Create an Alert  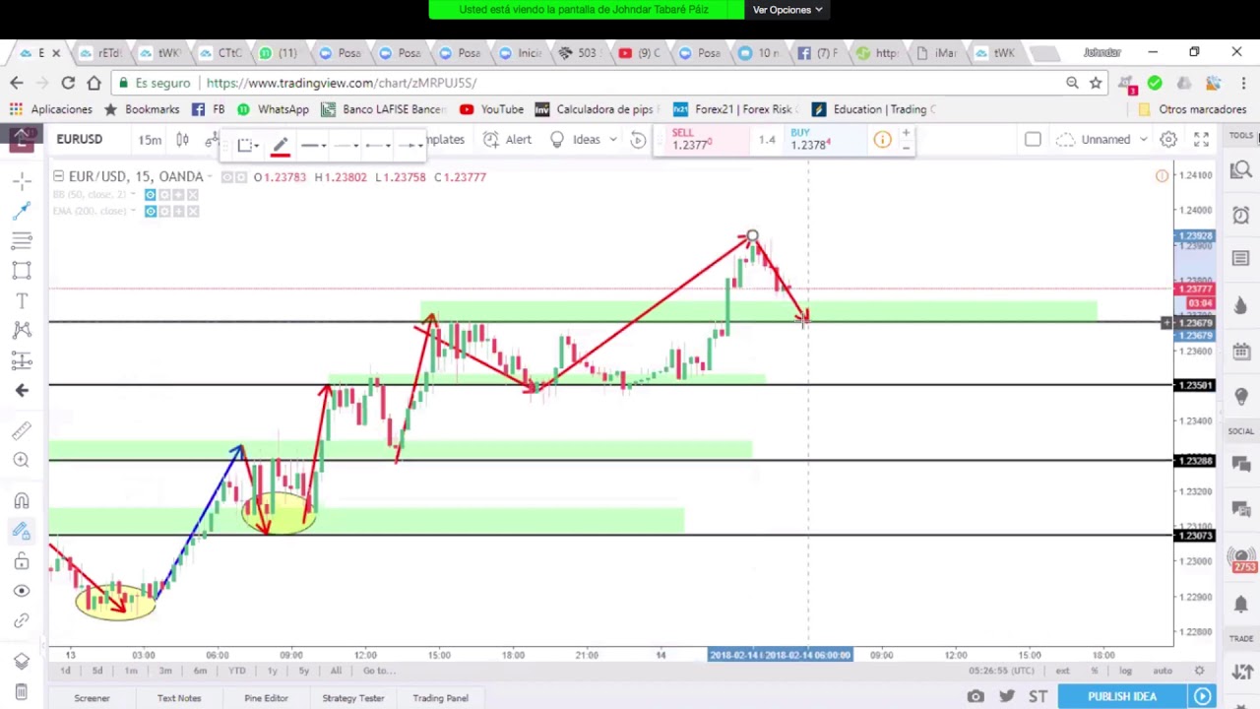(506, 140)
